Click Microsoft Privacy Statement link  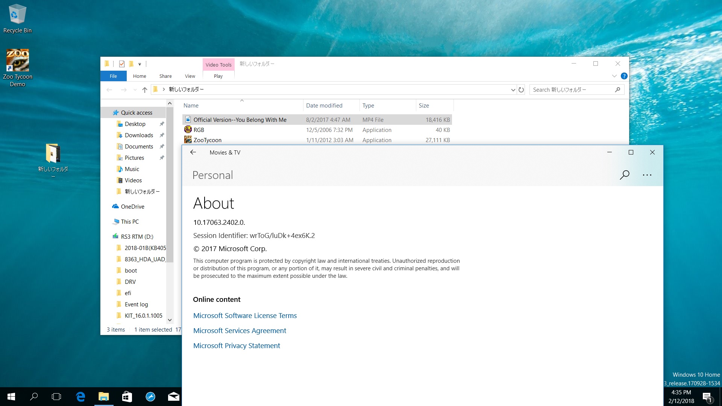pyautogui.click(x=237, y=345)
